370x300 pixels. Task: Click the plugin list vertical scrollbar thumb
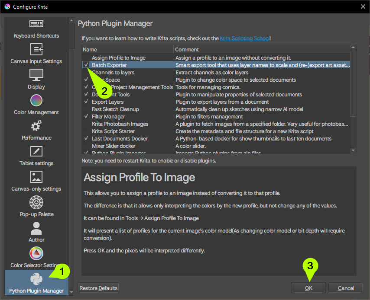353,83
